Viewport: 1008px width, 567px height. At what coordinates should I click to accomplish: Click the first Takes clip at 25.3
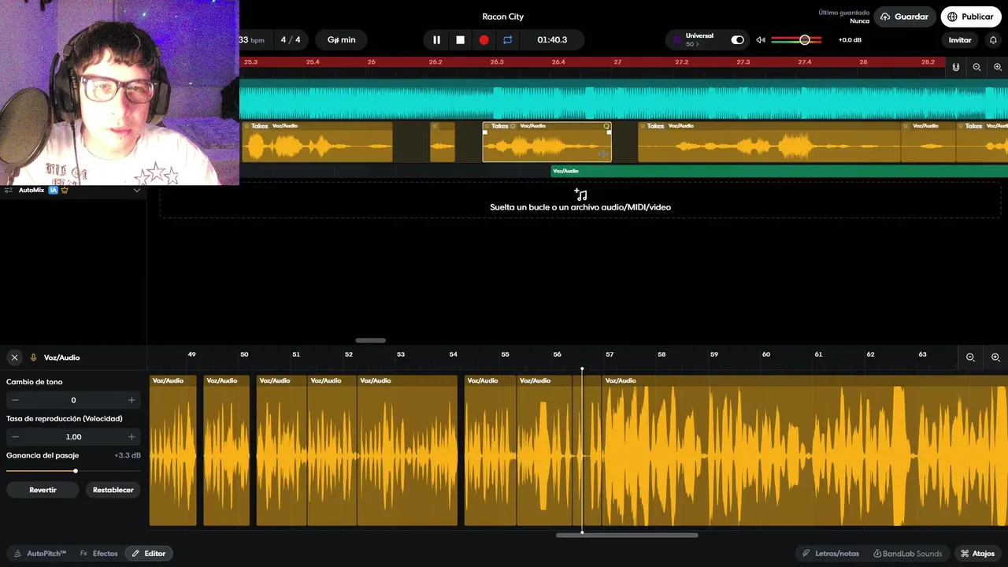[x=317, y=143]
